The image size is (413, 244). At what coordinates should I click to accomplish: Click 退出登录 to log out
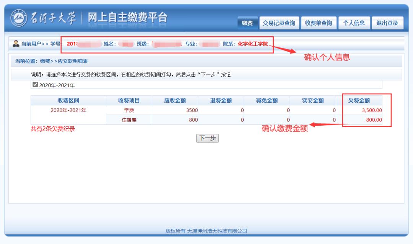387,22
